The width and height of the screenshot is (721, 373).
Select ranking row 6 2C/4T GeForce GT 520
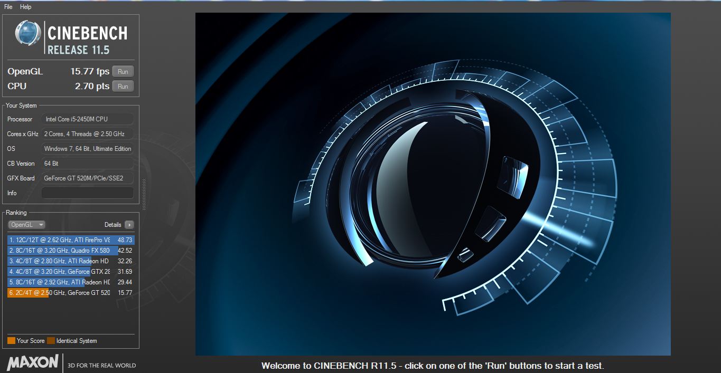(71, 293)
